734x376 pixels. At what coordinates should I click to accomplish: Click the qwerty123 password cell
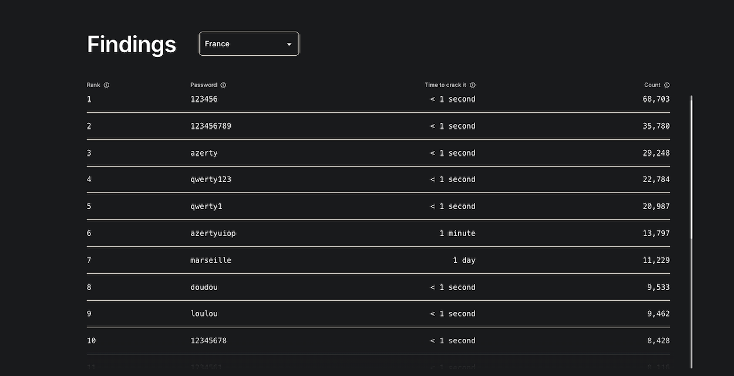(x=211, y=179)
